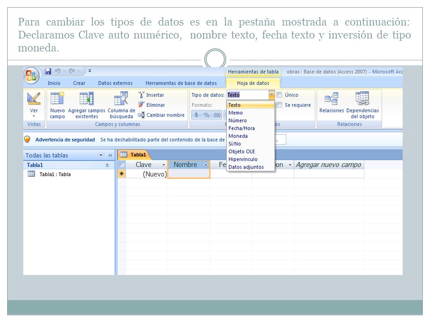This screenshot has height=322, width=430.
Task: Choose Sí/No data type
Action: tap(251, 144)
